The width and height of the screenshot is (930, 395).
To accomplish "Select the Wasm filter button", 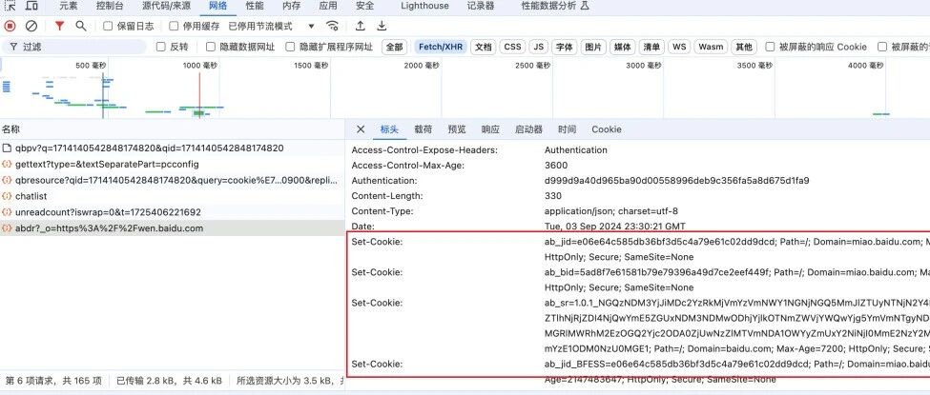I will pos(711,47).
